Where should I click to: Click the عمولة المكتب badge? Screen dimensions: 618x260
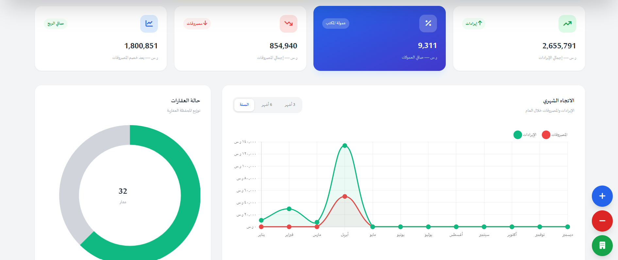336,23
